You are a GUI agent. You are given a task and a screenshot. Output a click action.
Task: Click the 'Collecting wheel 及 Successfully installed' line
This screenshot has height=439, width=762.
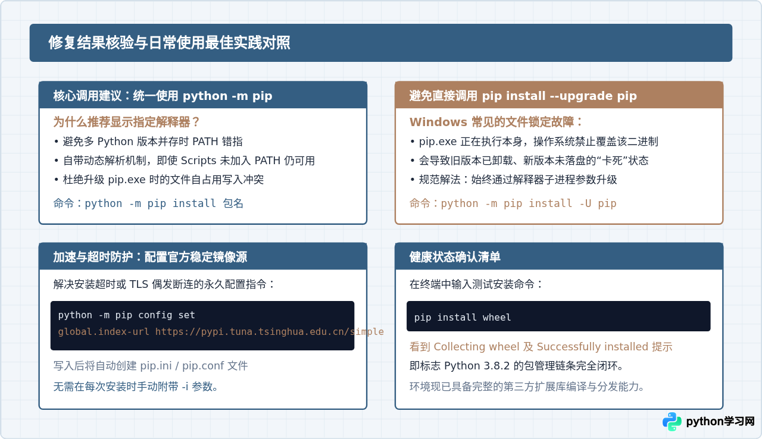[541, 347]
